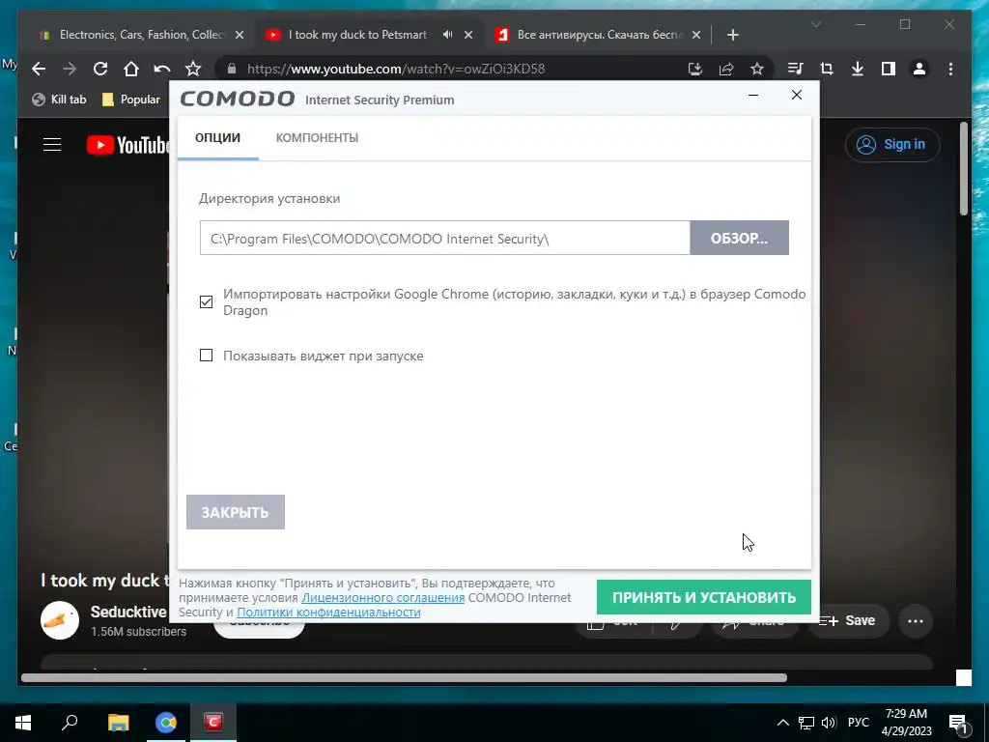The width and height of the screenshot is (989, 742).
Task: Open the Лицензионного соглашения link
Action: [382, 597]
